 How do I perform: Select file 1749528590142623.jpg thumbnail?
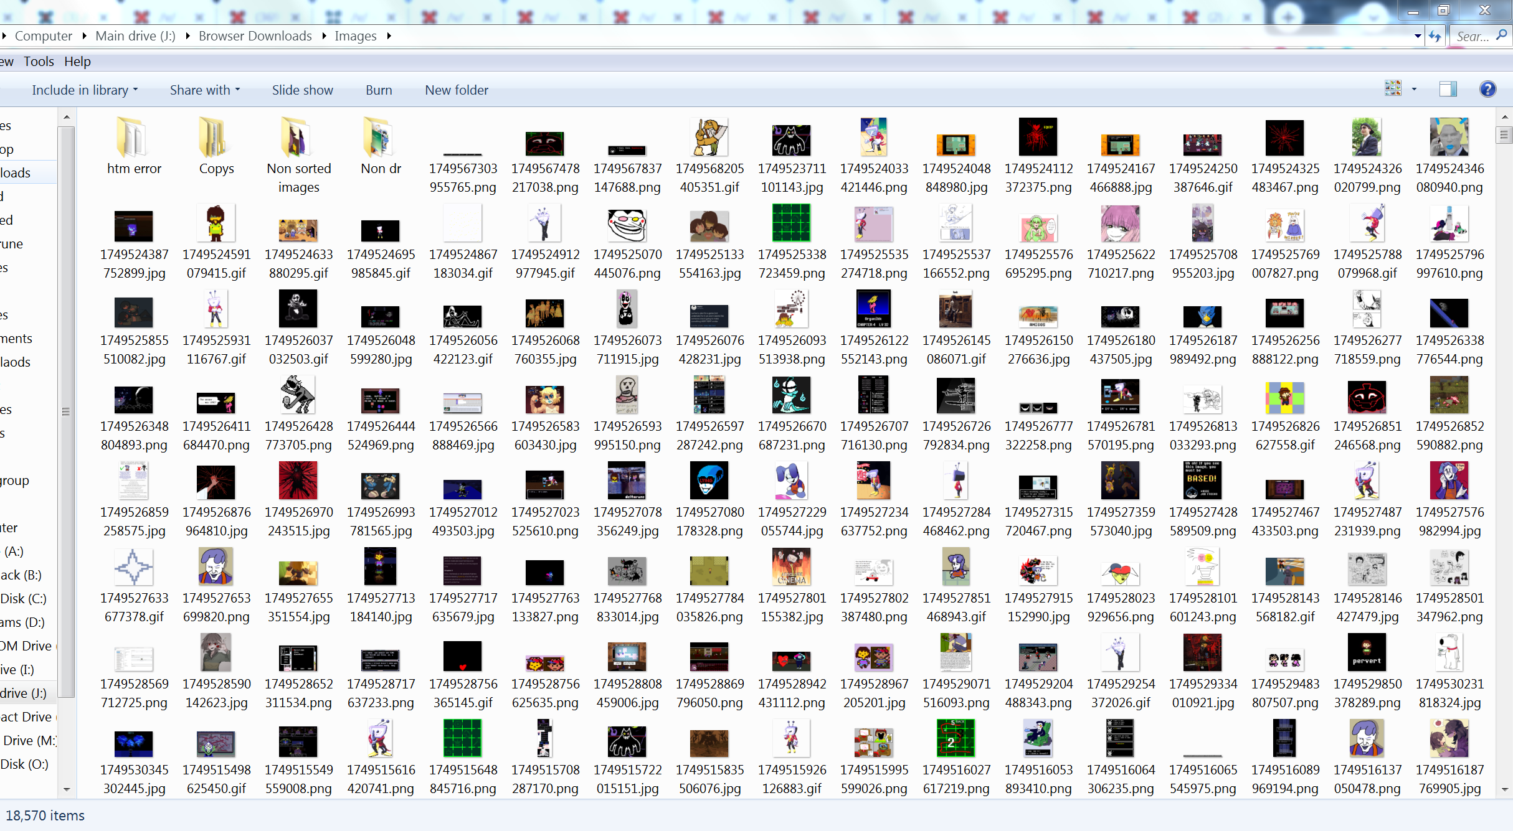(x=216, y=652)
